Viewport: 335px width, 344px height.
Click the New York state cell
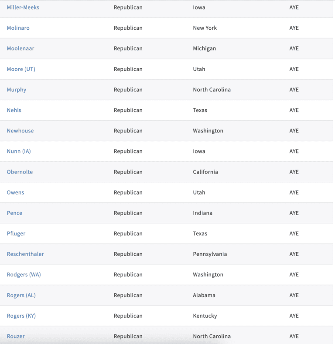click(205, 28)
